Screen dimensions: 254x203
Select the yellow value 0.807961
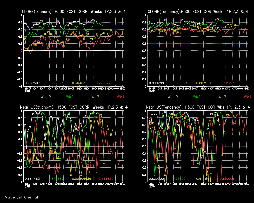(204, 83)
